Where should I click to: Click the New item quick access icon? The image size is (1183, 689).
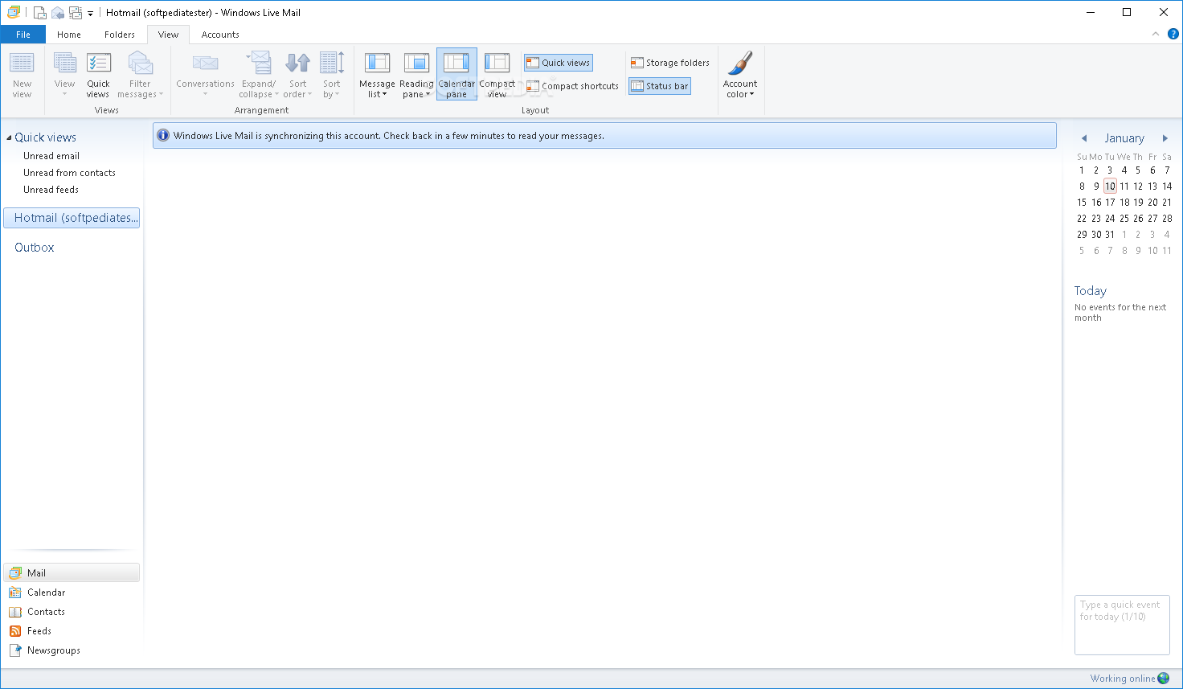coord(39,12)
